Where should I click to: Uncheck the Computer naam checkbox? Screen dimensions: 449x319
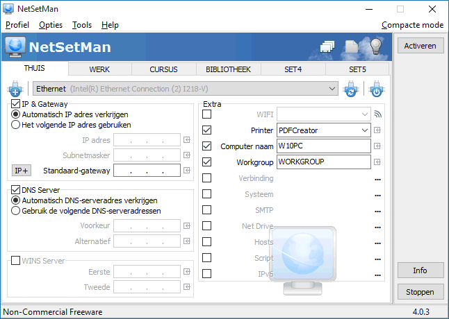click(x=206, y=146)
